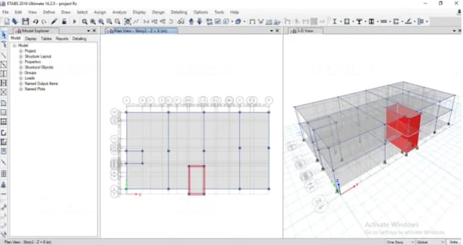Open dropdown arrow beside I-section icon
463x245 pixels.
(x=340, y=22)
